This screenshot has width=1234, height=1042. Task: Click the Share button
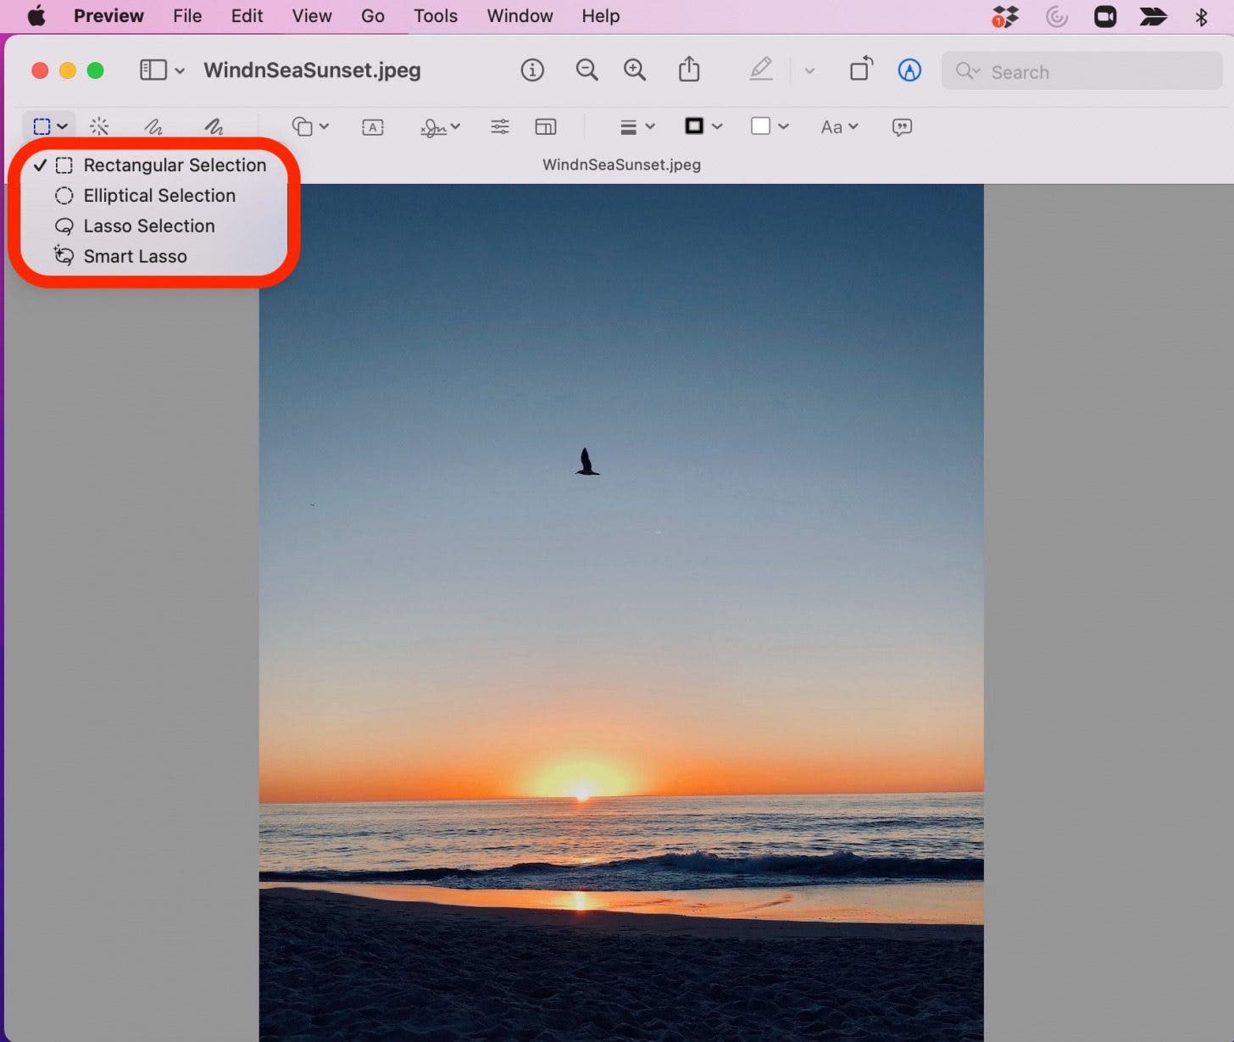tap(689, 70)
